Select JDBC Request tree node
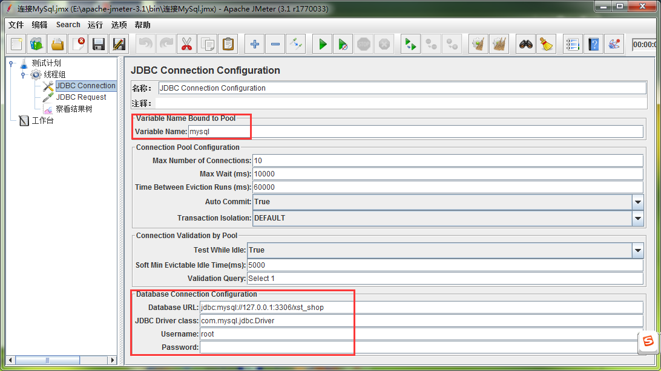 (81, 97)
